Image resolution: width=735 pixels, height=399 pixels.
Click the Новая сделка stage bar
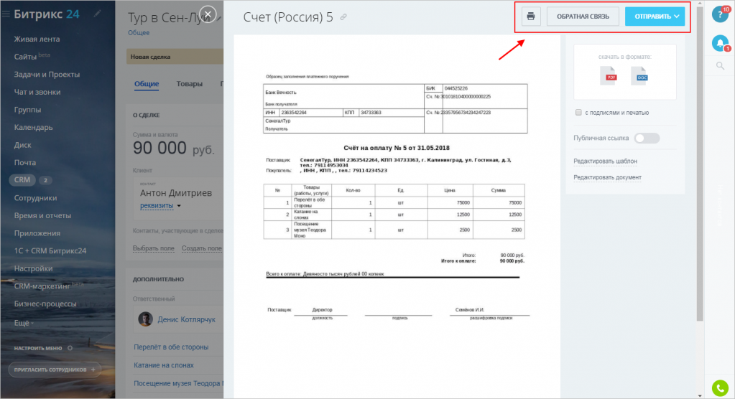click(x=175, y=57)
